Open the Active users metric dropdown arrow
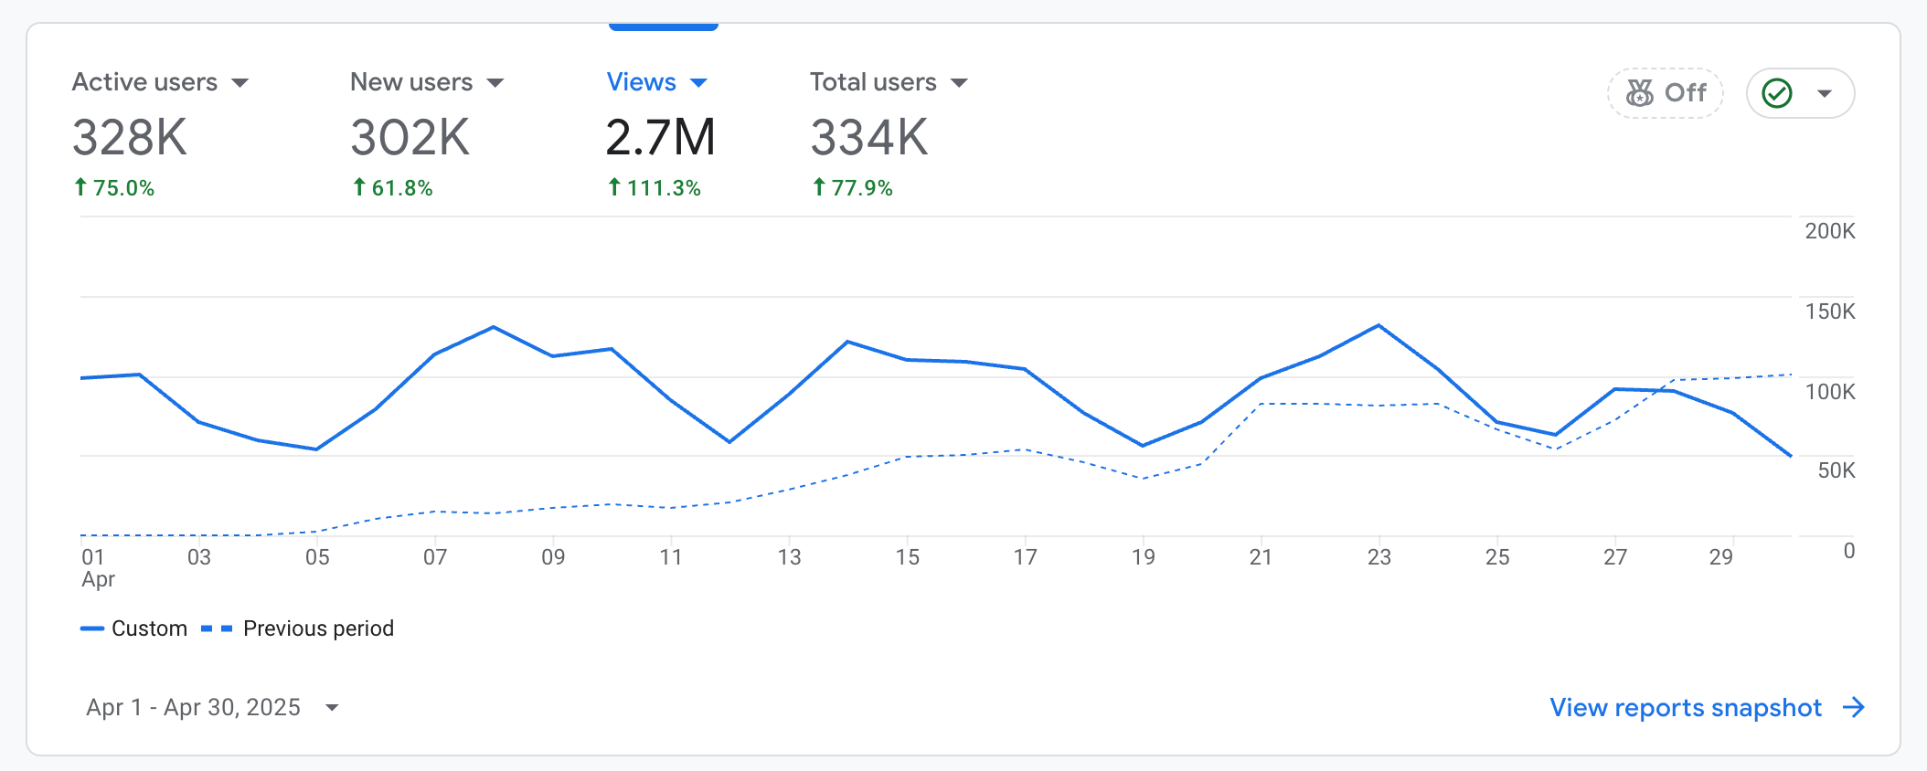The height and width of the screenshot is (771, 1927). (x=240, y=83)
